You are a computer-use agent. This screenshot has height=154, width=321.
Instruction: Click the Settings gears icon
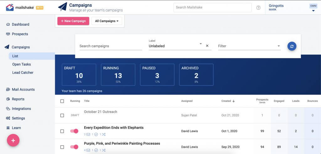8,118
